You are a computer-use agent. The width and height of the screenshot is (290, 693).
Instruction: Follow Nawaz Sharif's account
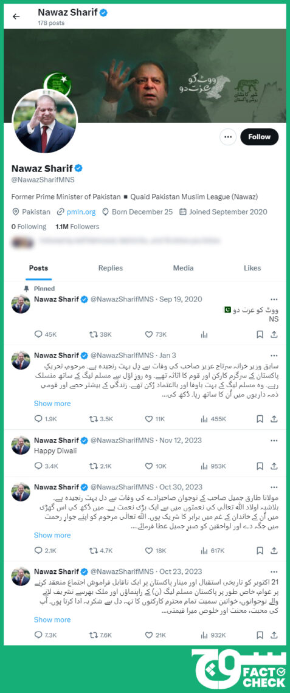259,137
